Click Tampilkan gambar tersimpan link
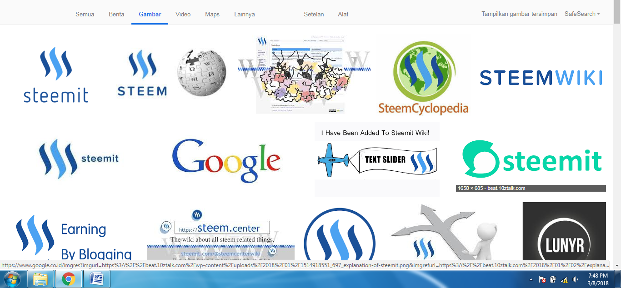The height and width of the screenshot is (288, 621). [519, 14]
